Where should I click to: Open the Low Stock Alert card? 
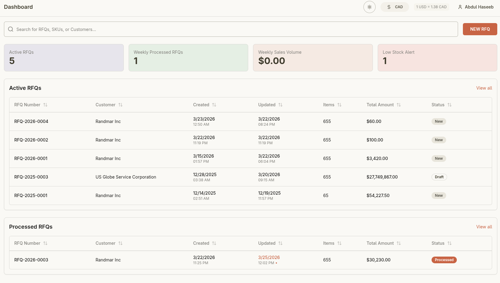tap(437, 58)
